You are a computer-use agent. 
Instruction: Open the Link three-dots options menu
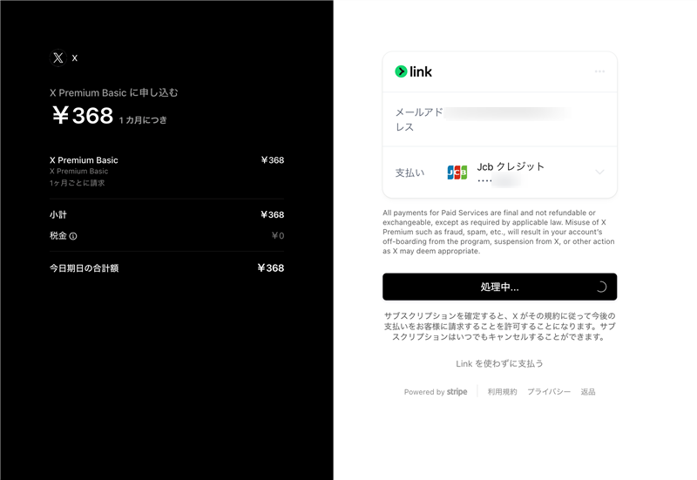pos(599,71)
